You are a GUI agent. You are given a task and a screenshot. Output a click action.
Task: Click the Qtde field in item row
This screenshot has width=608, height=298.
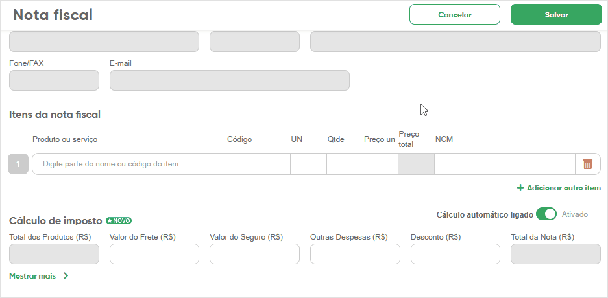(345, 164)
